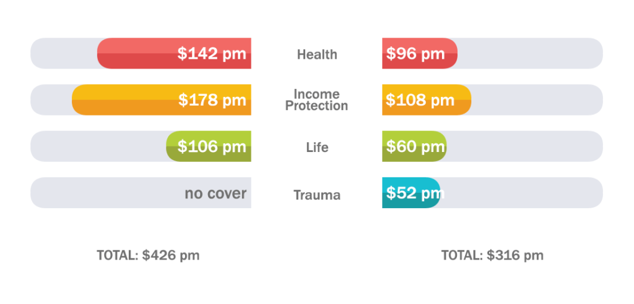Select the Trauma category label
This screenshot has width=634, height=304.
317,195
